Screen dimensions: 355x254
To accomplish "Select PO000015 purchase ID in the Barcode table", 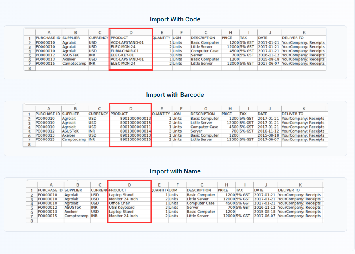I will [x=45, y=139].
